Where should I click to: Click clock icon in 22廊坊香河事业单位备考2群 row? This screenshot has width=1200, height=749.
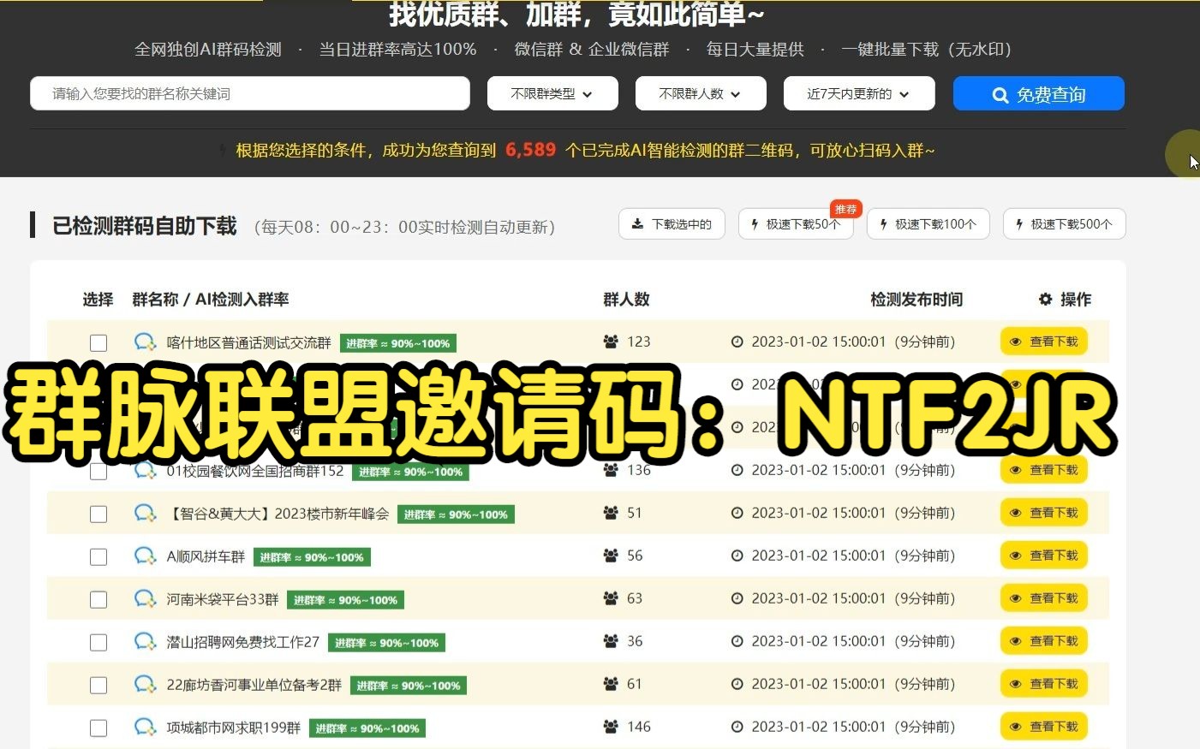(x=737, y=684)
